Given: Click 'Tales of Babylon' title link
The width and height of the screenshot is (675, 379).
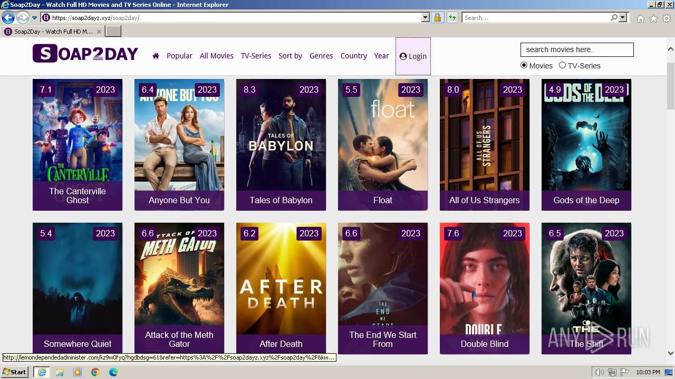Looking at the screenshot, I should 281,200.
